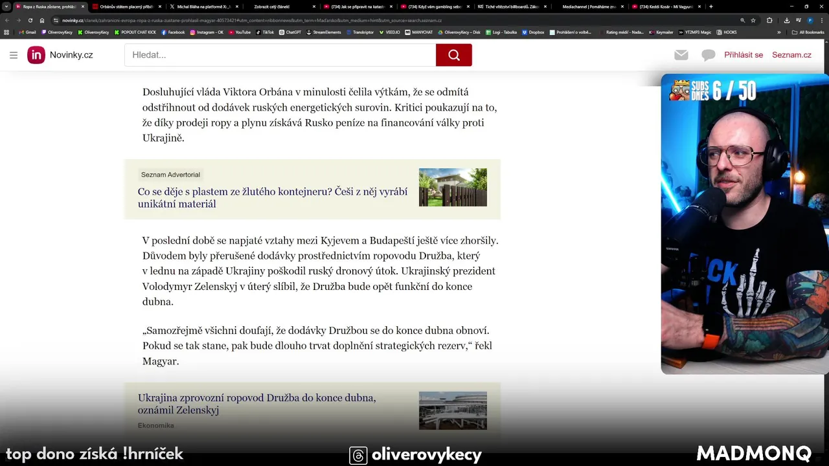
Task: Open the Instagram - OK bookmark
Action: (207, 32)
